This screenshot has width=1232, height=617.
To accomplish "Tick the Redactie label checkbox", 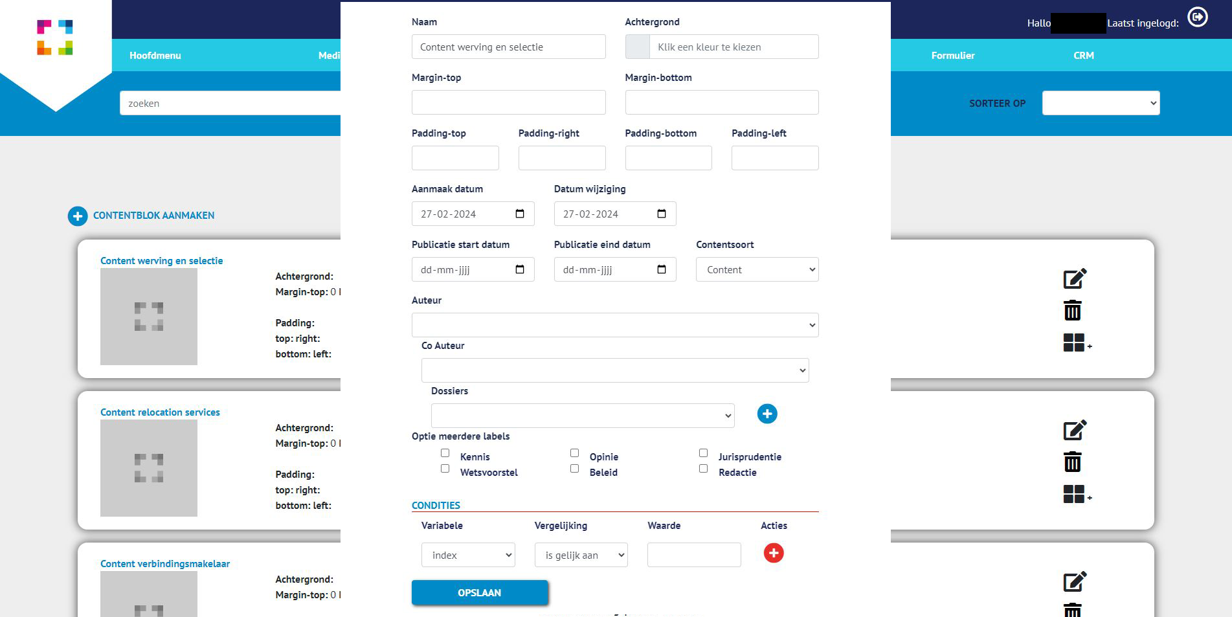I will click(x=704, y=469).
